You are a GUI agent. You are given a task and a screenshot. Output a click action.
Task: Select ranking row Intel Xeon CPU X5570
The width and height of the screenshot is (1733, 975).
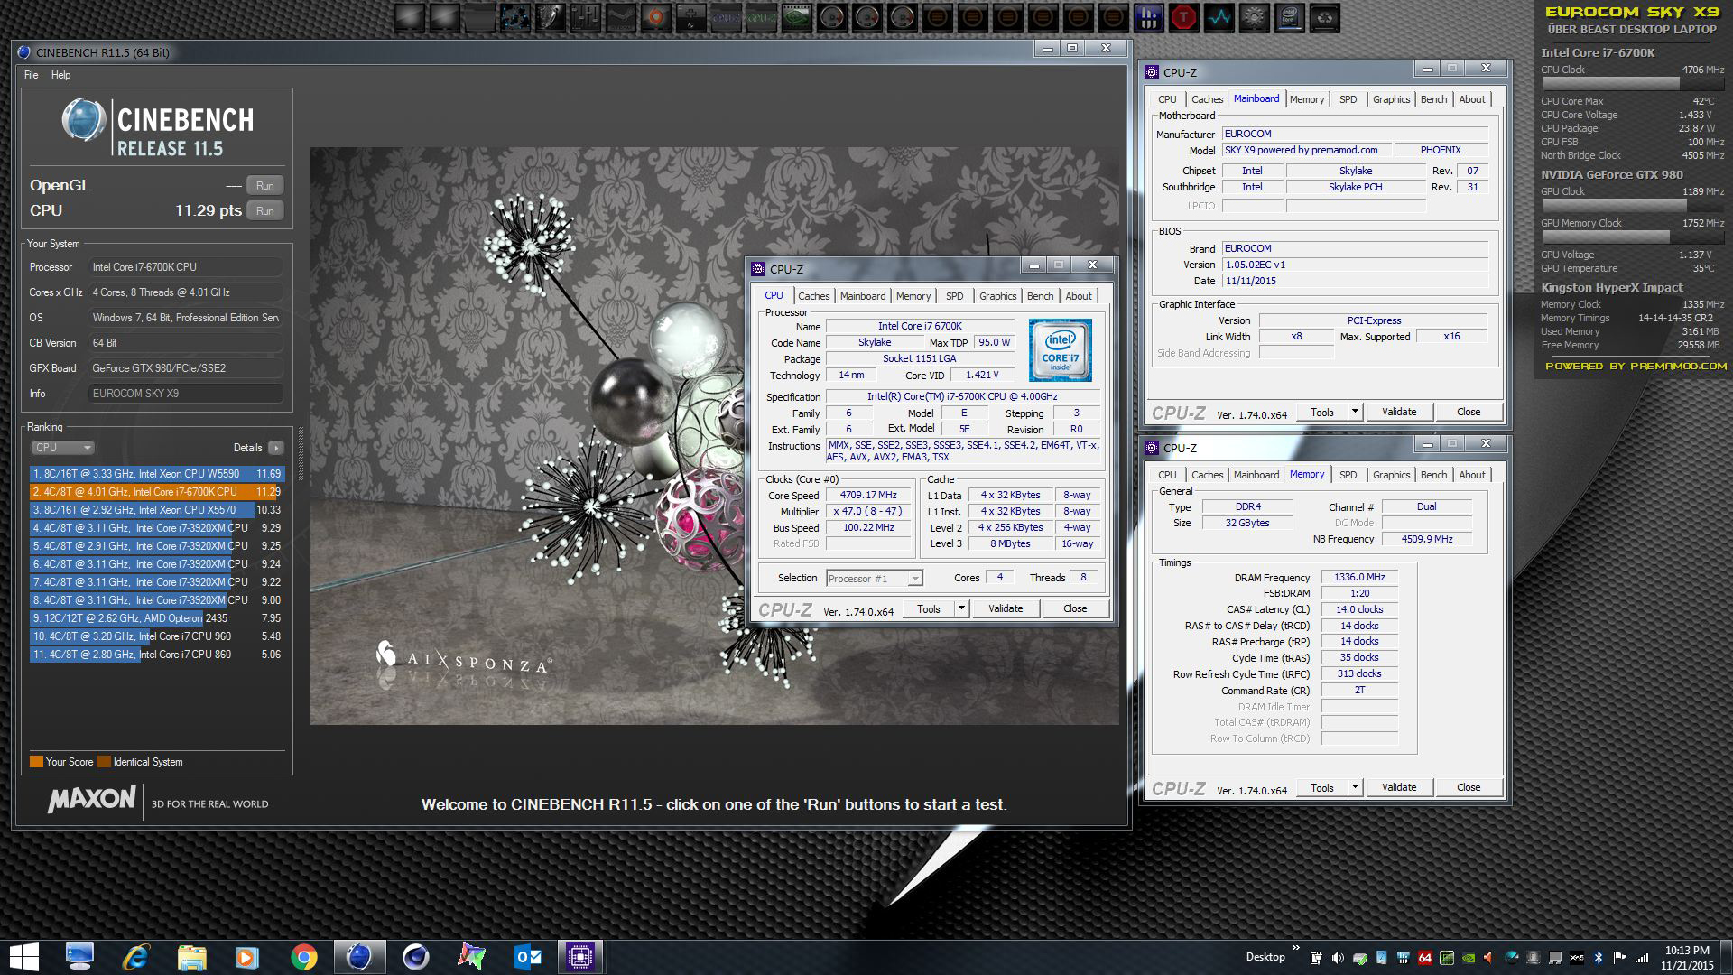coord(157,510)
